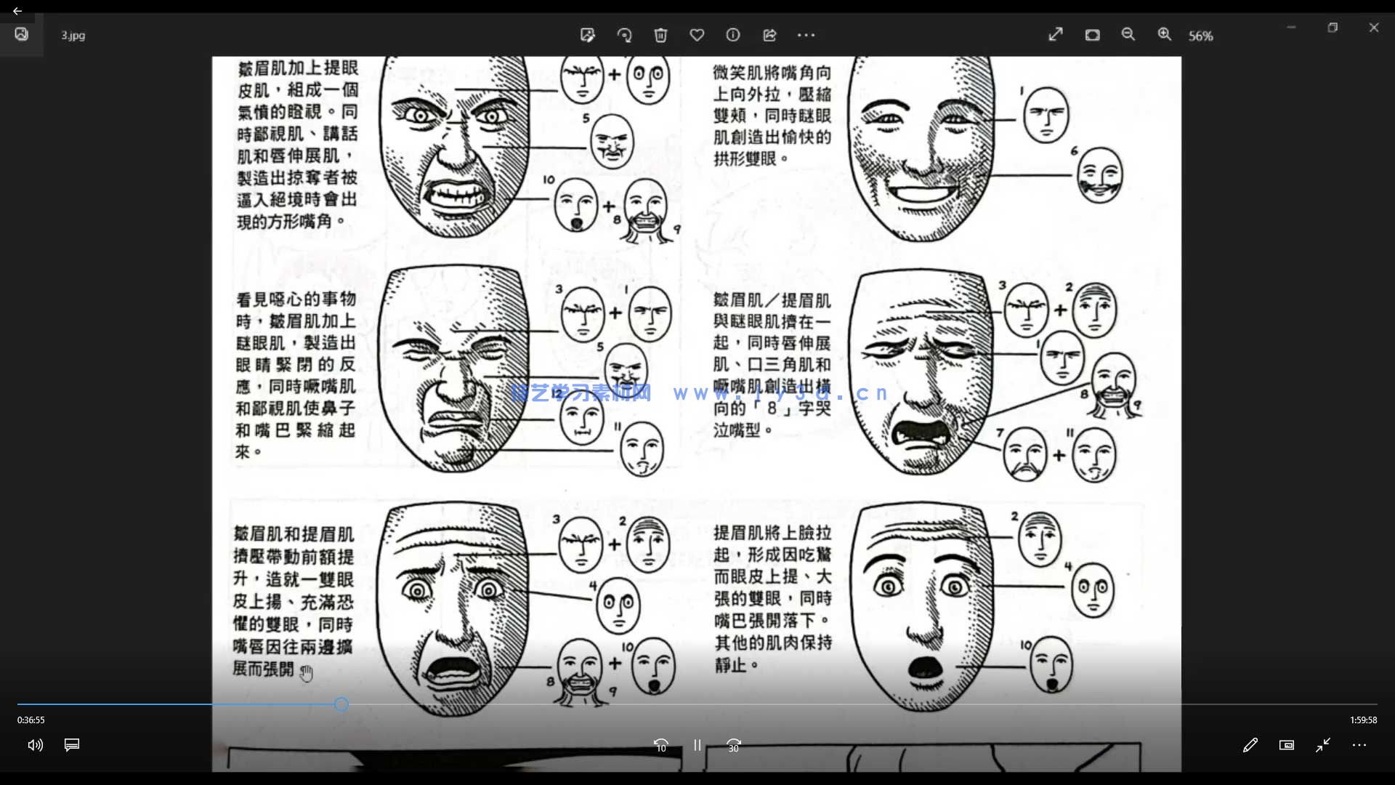Viewport: 1395px width, 785px height.
Task: Share the current image
Action: [770, 35]
